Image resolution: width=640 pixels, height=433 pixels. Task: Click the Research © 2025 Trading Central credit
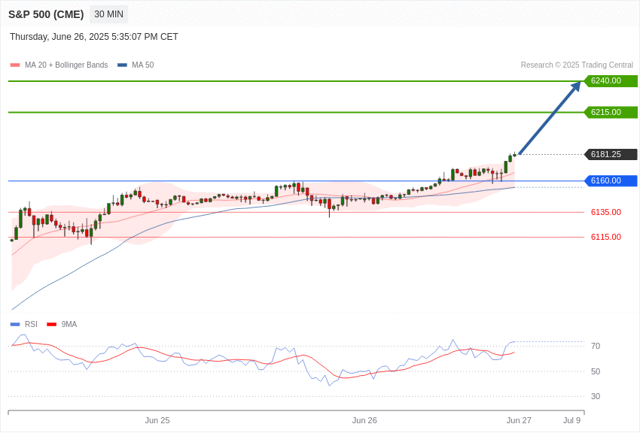(x=577, y=65)
